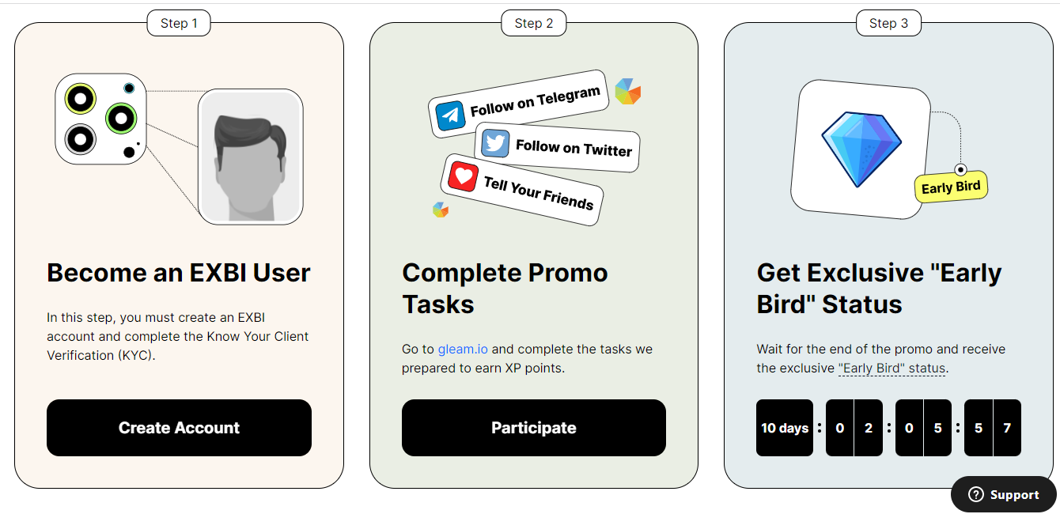Click the yellow Early Bird tag
1060x514 pixels.
pyautogui.click(x=951, y=187)
